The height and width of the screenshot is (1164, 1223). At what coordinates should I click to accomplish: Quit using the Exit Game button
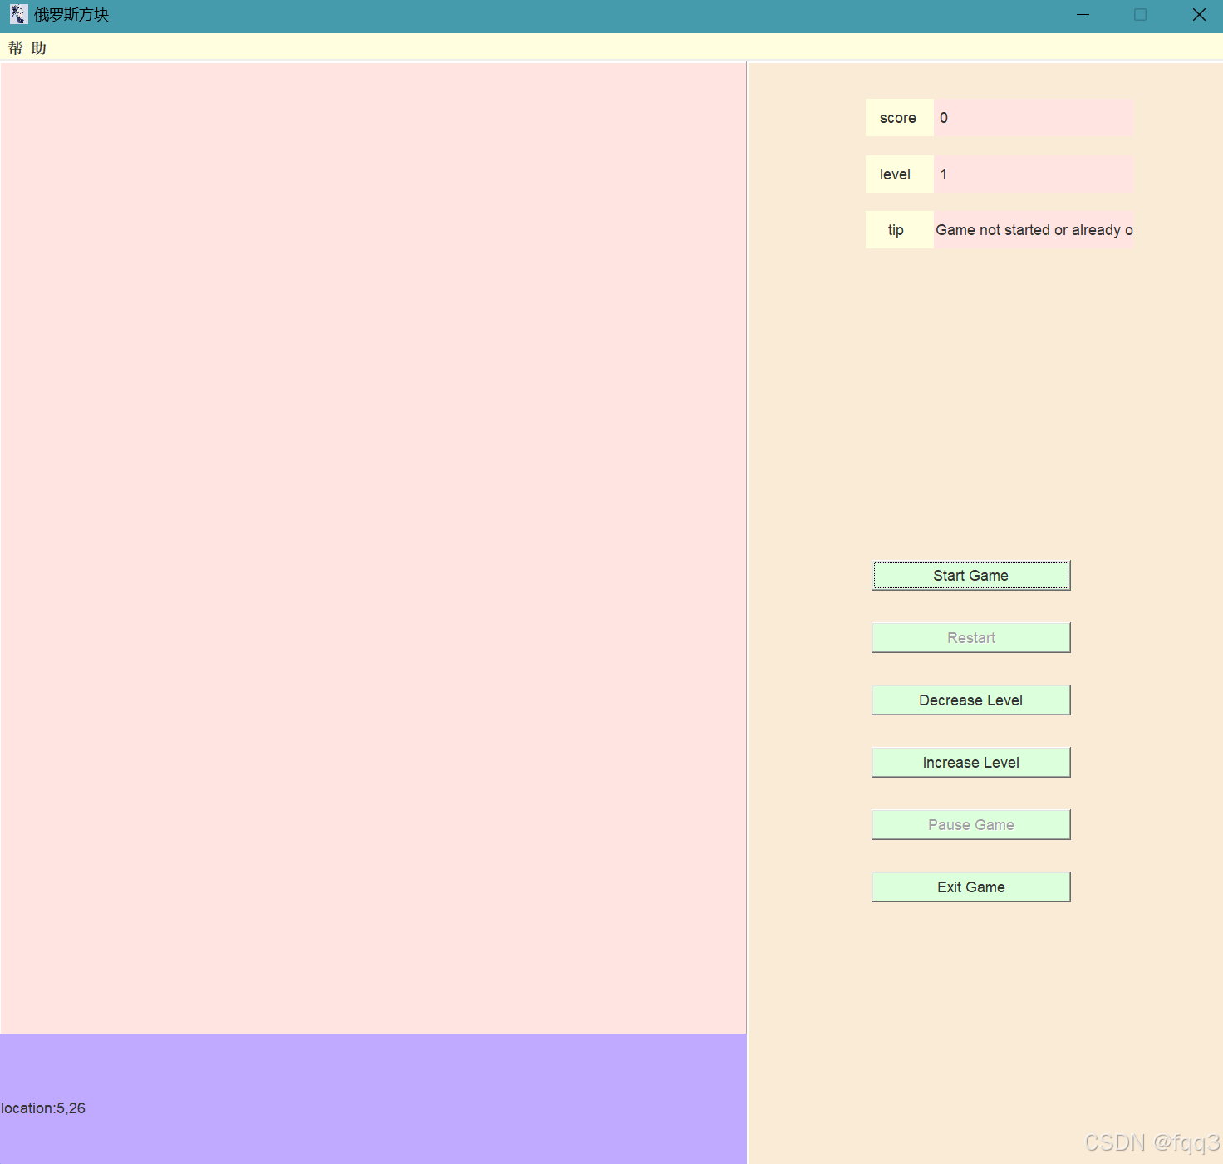click(970, 887)
